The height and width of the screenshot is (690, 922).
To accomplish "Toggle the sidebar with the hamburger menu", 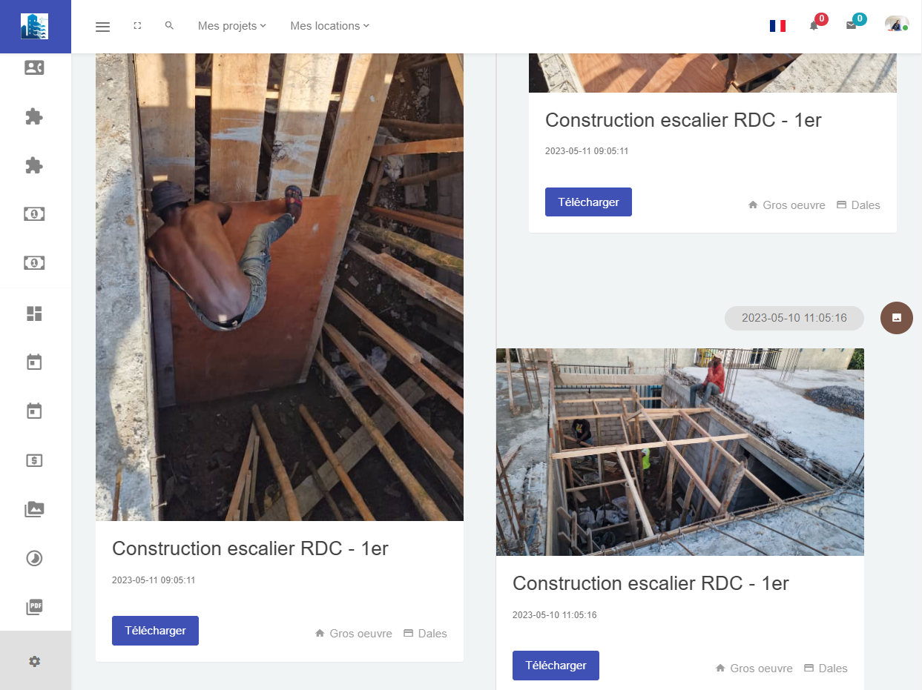I will coord(103,27).
